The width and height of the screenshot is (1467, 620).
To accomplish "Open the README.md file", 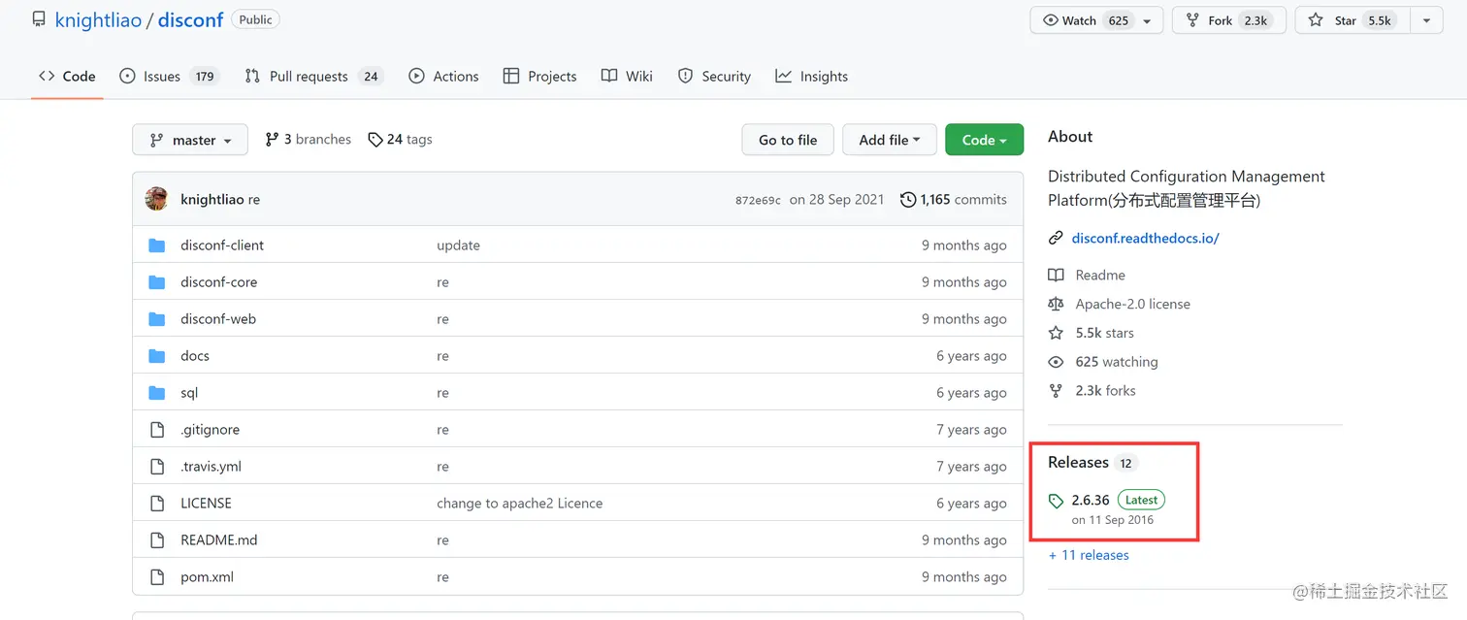I will point(219,540).
